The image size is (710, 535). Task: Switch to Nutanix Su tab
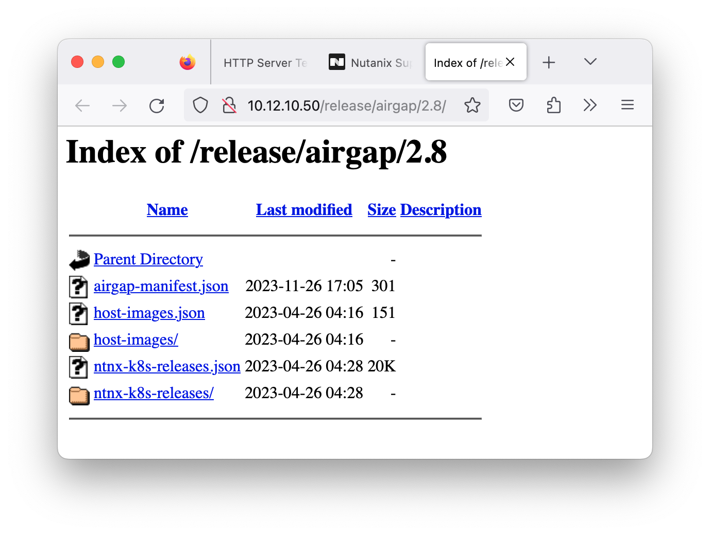click(x=371, y=63)
